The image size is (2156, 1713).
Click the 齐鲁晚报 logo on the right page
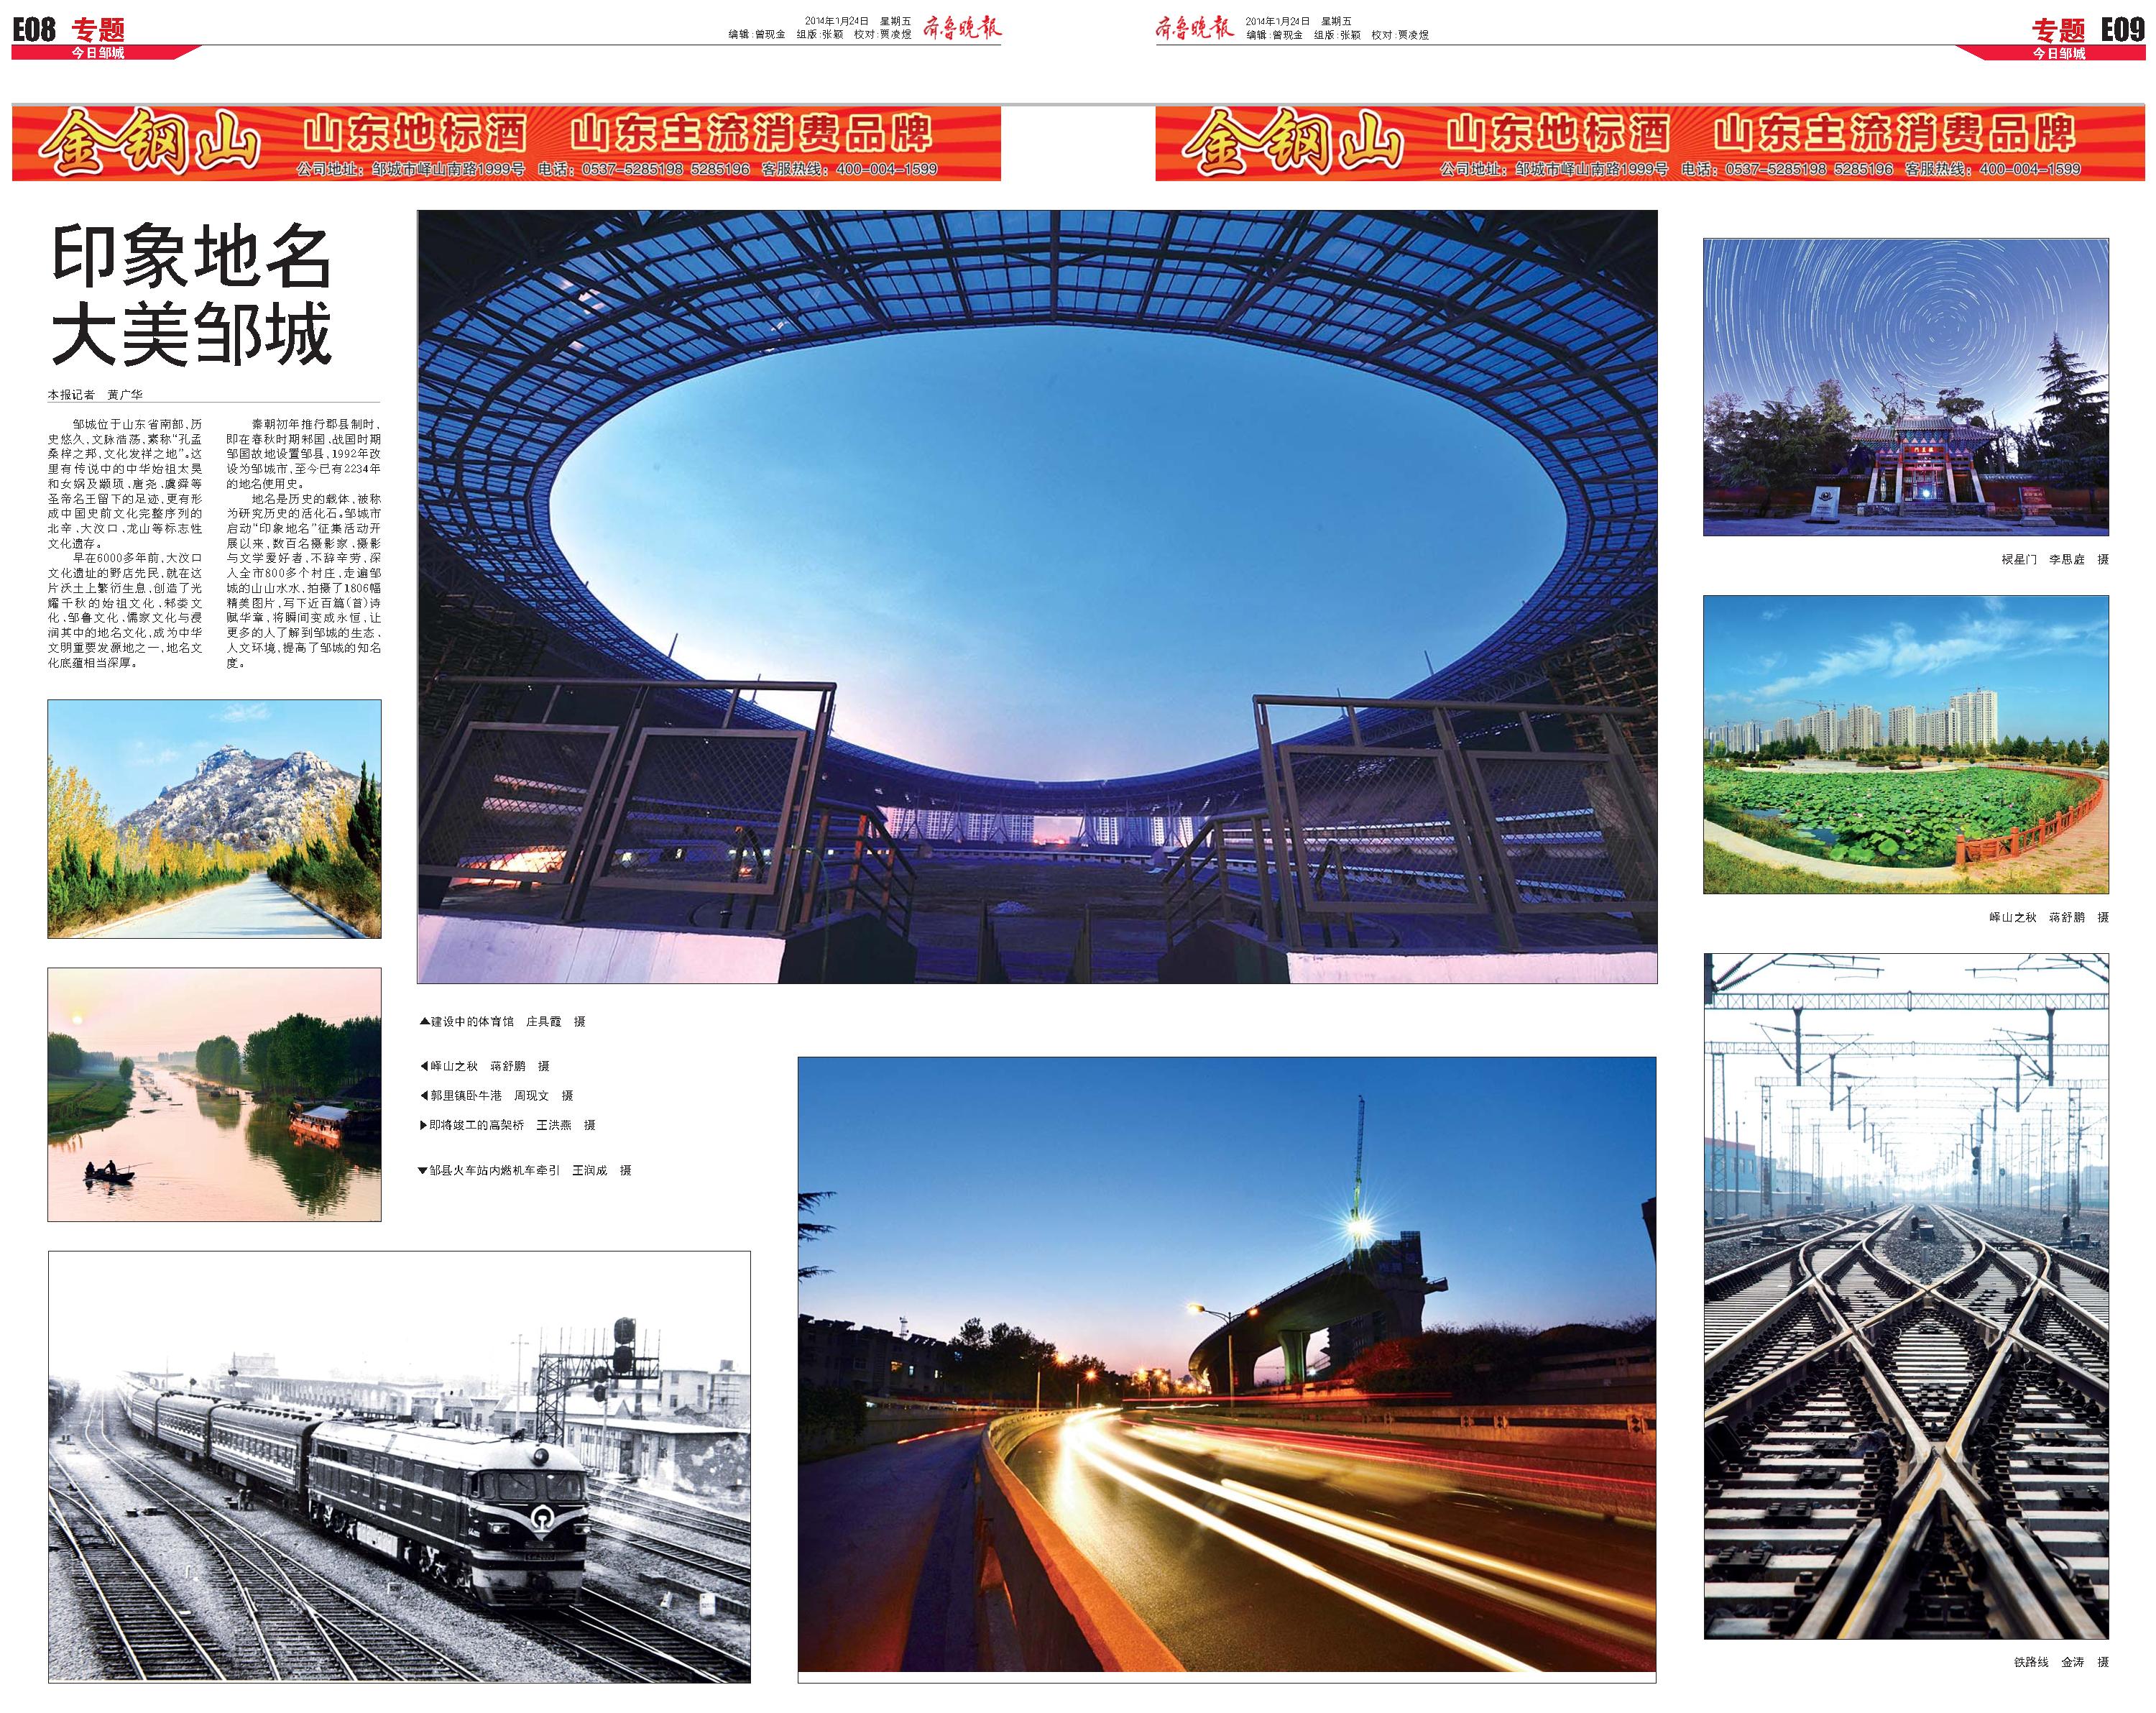pyautogui.click(x=1194, y=28)
